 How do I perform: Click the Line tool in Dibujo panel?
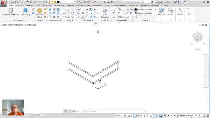pyautogui.click(x=68, y=13)
